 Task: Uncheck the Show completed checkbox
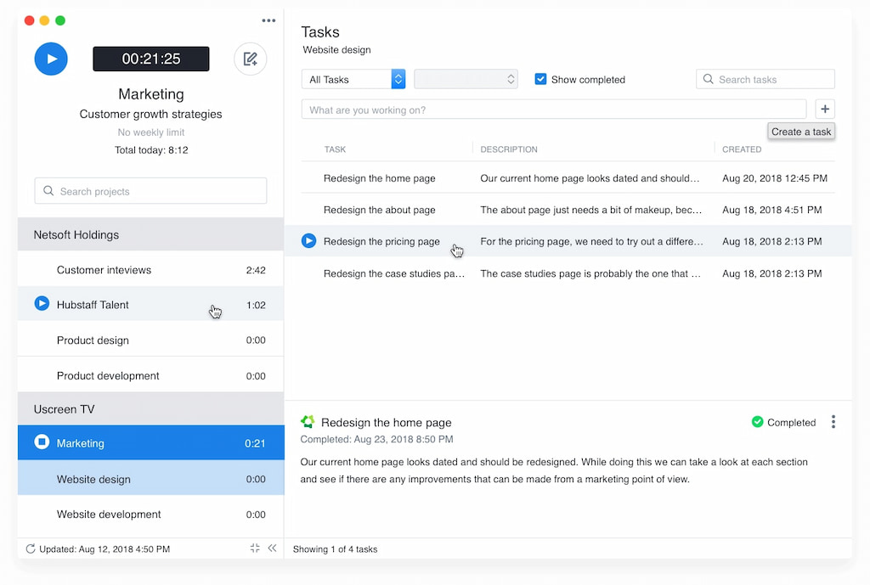540,79
